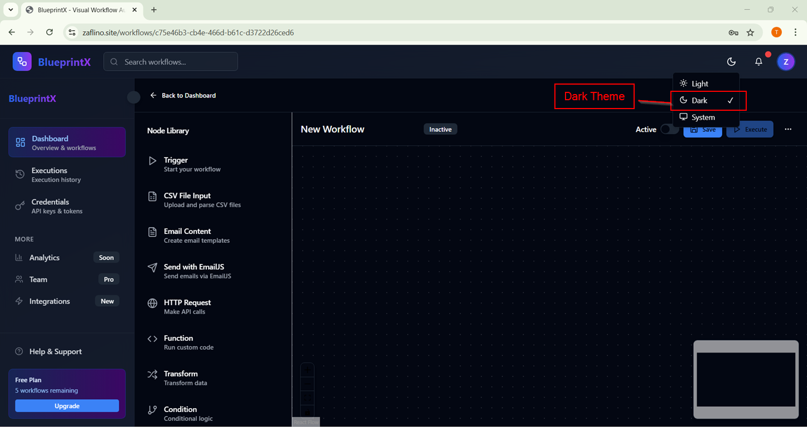
Task: Click the Team people icon
Action: click(x=19, y=279)
